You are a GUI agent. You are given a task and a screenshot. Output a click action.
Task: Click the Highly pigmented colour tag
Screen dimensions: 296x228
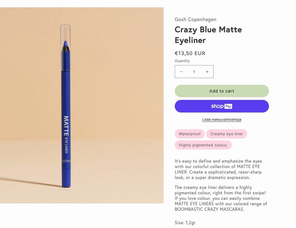click(x=203, y=145)
